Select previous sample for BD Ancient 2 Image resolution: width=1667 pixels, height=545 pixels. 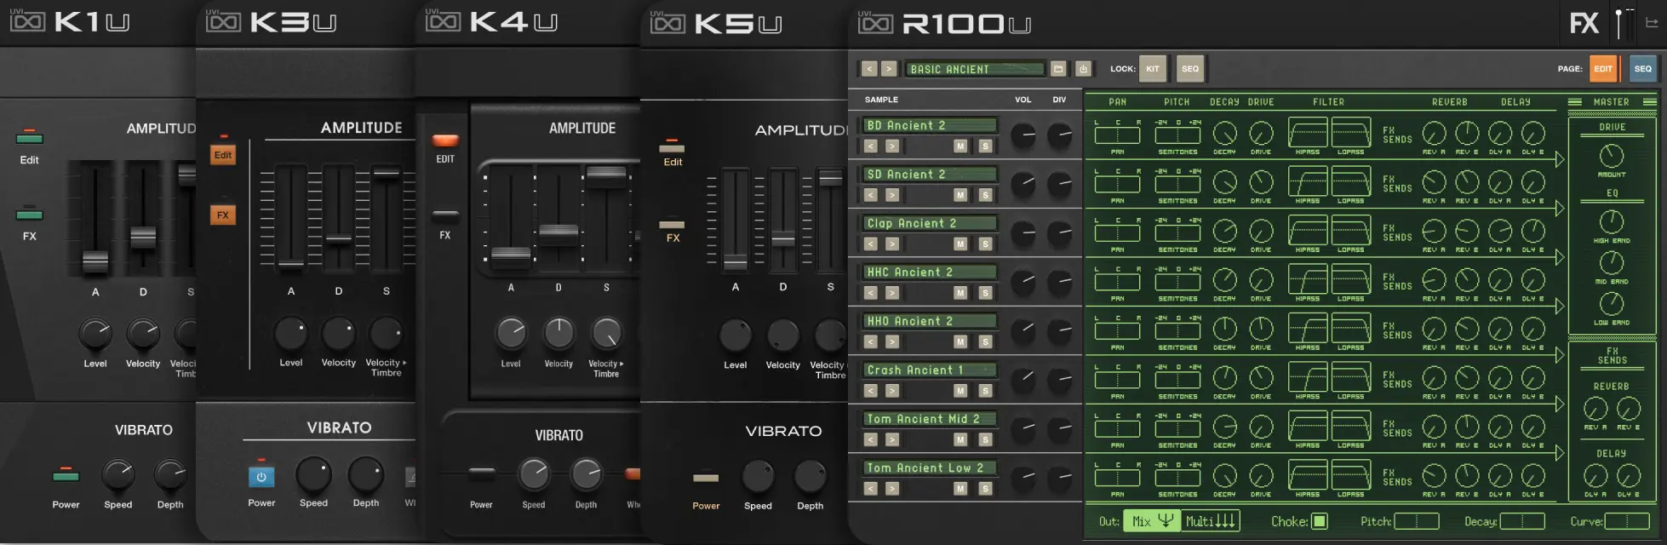point(870,146)
